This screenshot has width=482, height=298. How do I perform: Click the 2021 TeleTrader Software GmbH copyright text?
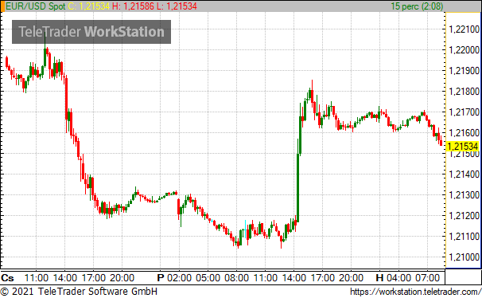(79, 292)
